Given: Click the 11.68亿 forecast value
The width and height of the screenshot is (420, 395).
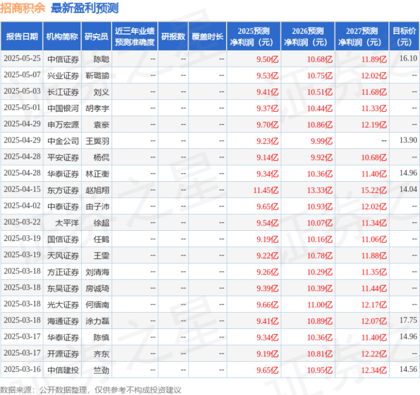Looking at the screenshot, I should click(374, 92).
